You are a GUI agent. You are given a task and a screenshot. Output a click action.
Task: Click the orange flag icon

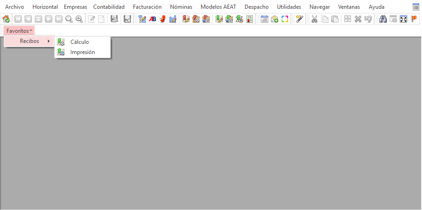(414, 19)
